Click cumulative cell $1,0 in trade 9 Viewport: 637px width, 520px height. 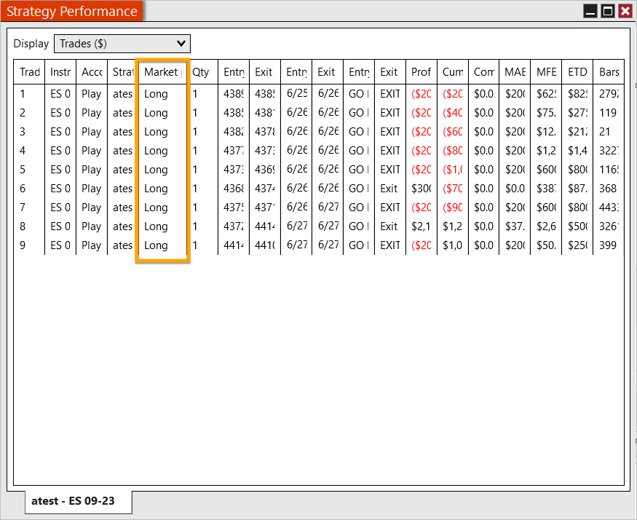(x=452, y=245)
